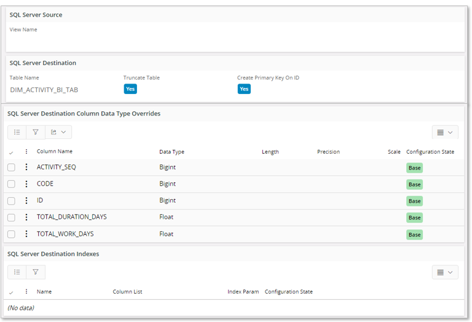Image resolution: width=472 pixels, height=322 pixels.
Task: Open row actions menu for ACTIVITY_SEQ
Action: (26, 167)
